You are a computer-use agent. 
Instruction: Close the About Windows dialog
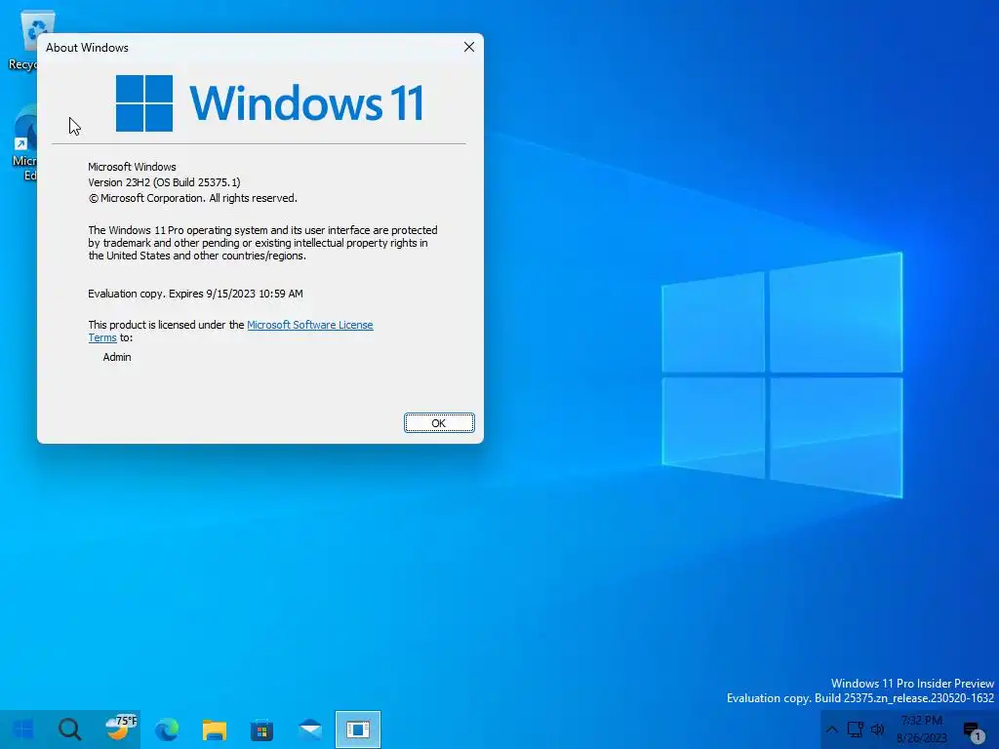[x=469, y=47]
